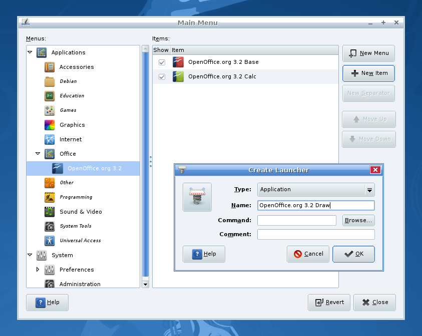Click OK in Create Launcher
Viewport: 422px width, 336px height.
tap(353, 254)
